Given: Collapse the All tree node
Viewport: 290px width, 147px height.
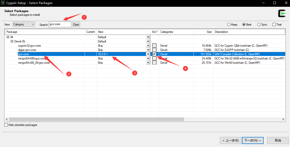Looking at the screenshot, I should (x=8, y=37).
